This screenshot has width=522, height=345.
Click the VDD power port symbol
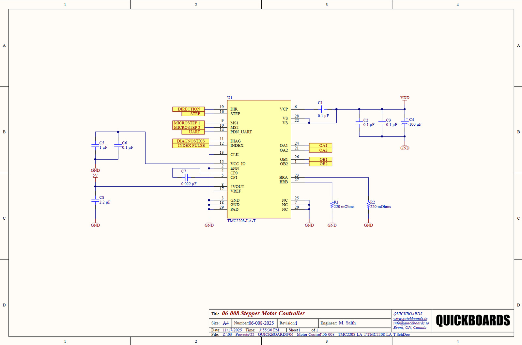(405, 98)
